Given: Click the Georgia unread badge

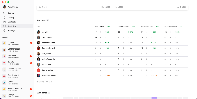Looking at the screenshot, I should click(31, 96).
